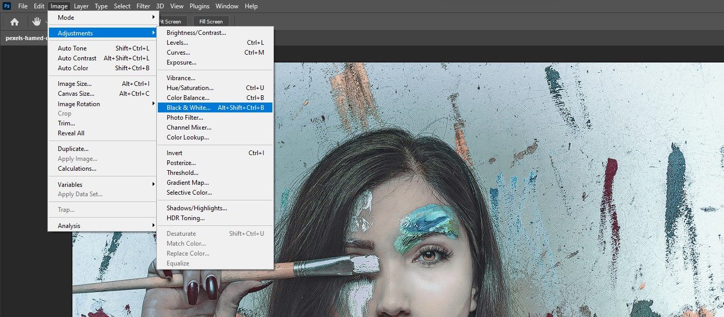Screen dimensions: 724x317
Task: Open the Help menu
Action: 251,6
